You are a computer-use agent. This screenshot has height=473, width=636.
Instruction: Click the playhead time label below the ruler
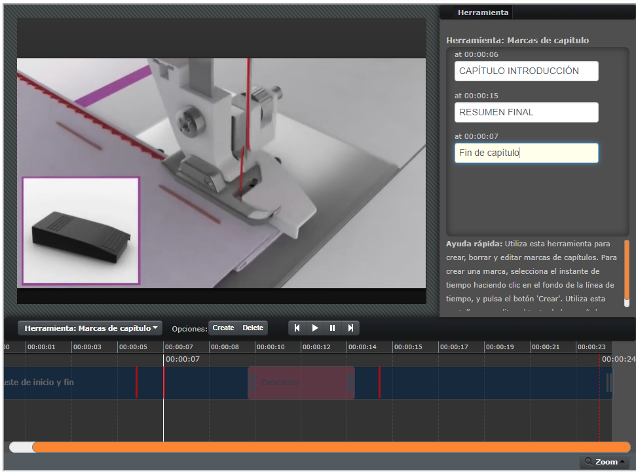pyautogui.click(x=183, y=360)
